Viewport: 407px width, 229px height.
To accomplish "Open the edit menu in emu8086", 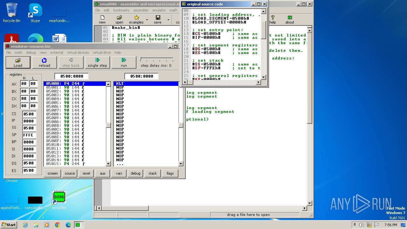I will pos(107,10).
